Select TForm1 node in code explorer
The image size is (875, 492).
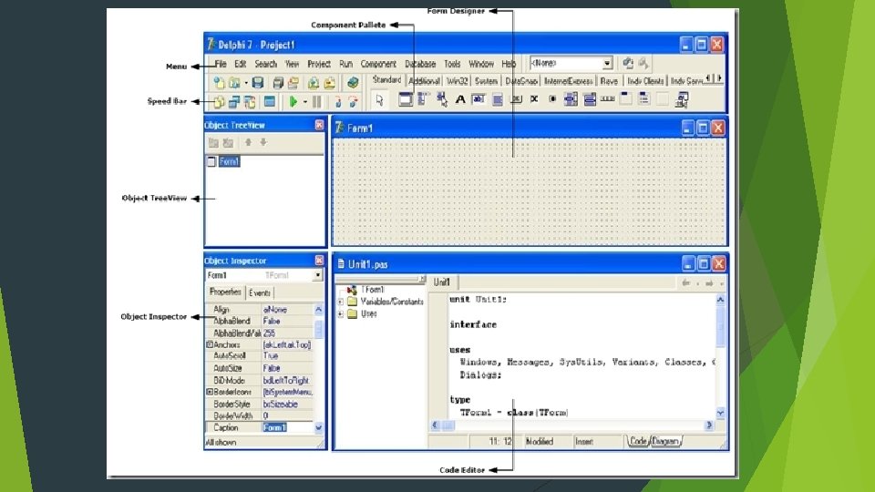[372, 290]
